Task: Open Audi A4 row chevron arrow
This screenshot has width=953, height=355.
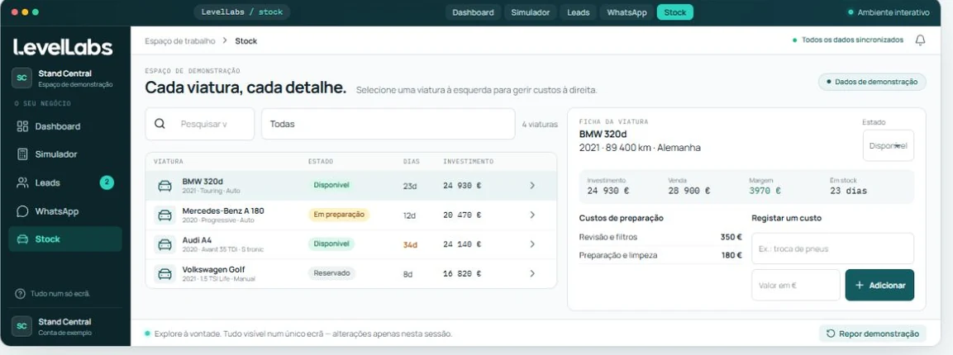Action: point(532,244)
